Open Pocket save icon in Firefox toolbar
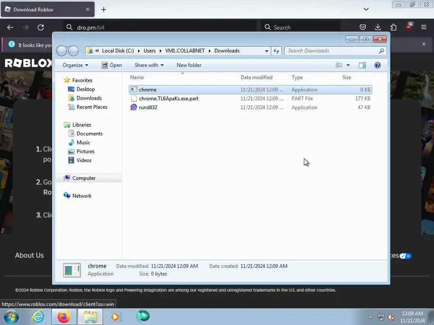This screenshot has height=325, width=434. click(x=363, y=27)
